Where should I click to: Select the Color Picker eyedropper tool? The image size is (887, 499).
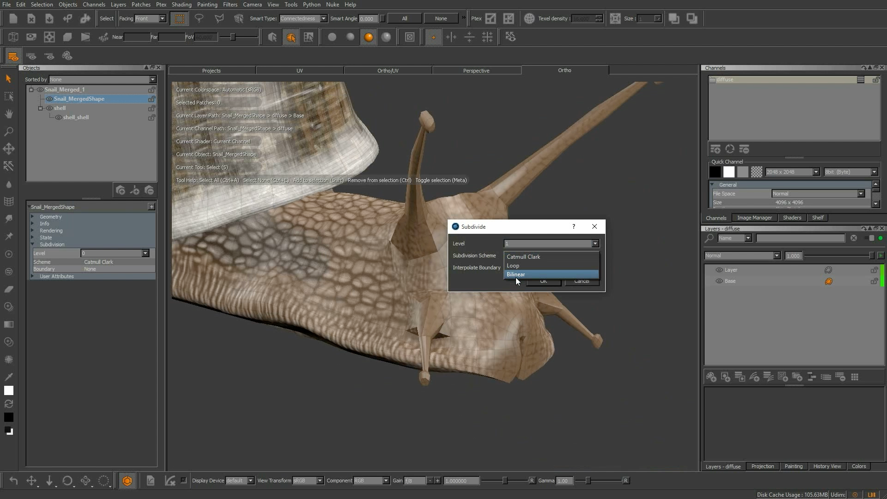pos(8,377)
